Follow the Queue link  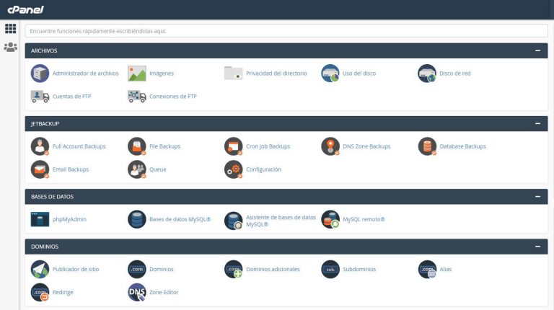point(157,169)
